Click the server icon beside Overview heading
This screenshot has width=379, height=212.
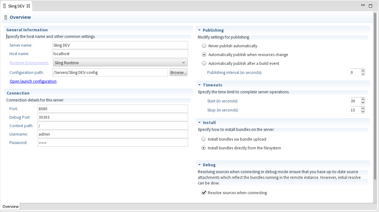[5, 18]
